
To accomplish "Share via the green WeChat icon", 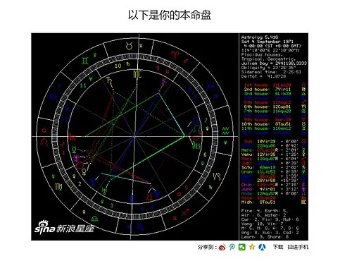I will (x=242, y=247).
